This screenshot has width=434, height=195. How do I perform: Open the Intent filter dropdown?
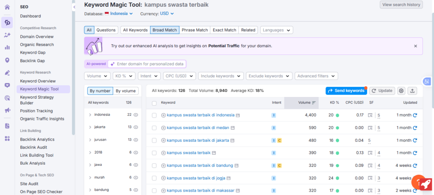(149, 76)
